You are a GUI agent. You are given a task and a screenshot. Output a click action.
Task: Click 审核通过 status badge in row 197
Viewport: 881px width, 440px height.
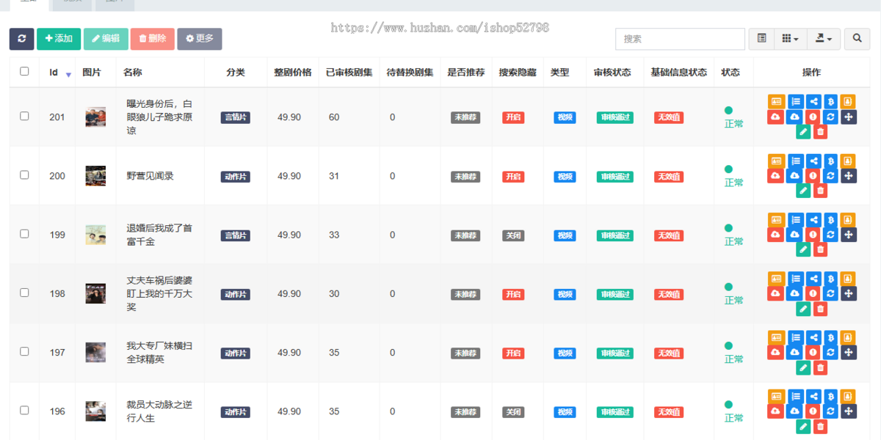click(615, 353)
